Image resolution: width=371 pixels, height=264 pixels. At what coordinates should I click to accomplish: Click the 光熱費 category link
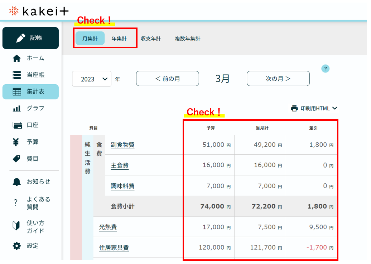(x=108, y=227)
